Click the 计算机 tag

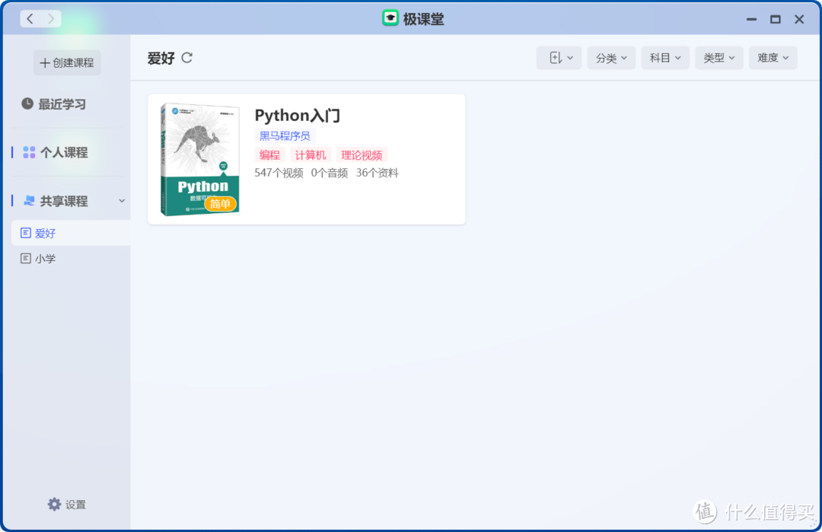click(x=311, y=155)
